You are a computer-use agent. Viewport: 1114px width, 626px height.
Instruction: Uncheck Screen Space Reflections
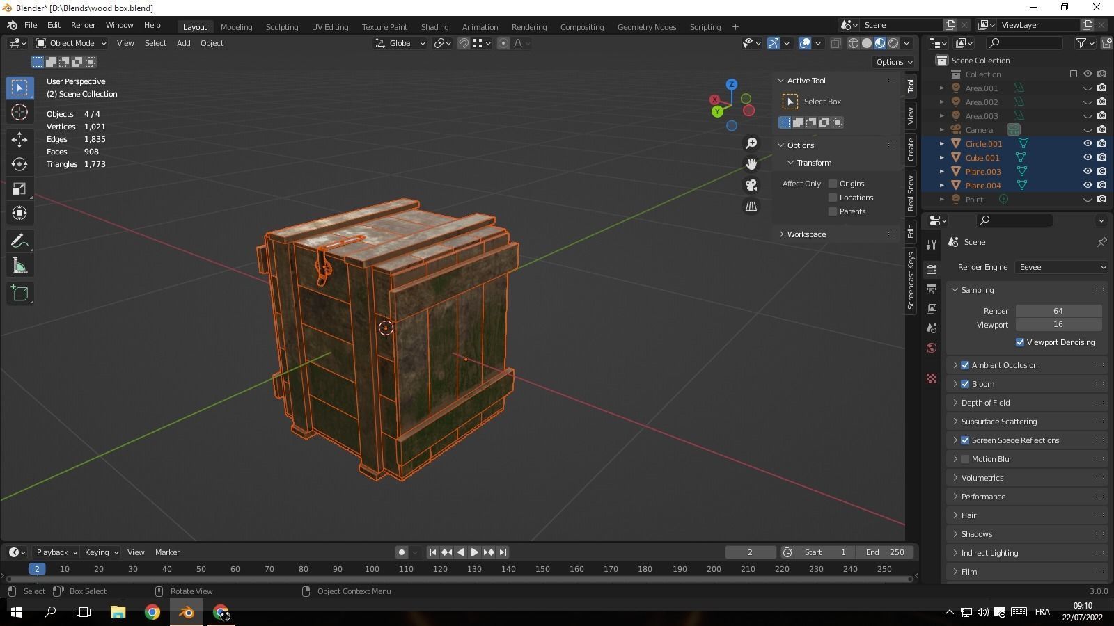[x=965, y=440]
